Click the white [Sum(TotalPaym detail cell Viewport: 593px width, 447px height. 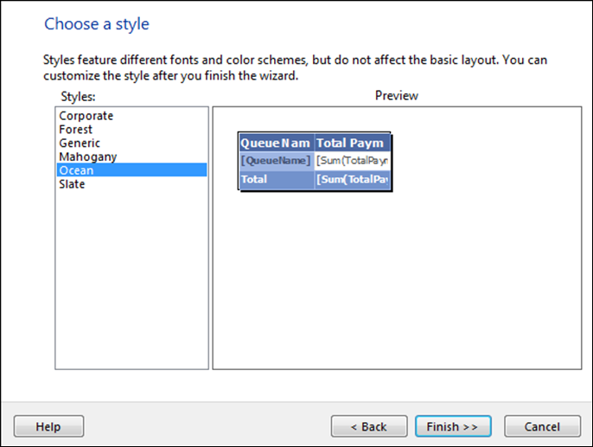pos(352,161)
